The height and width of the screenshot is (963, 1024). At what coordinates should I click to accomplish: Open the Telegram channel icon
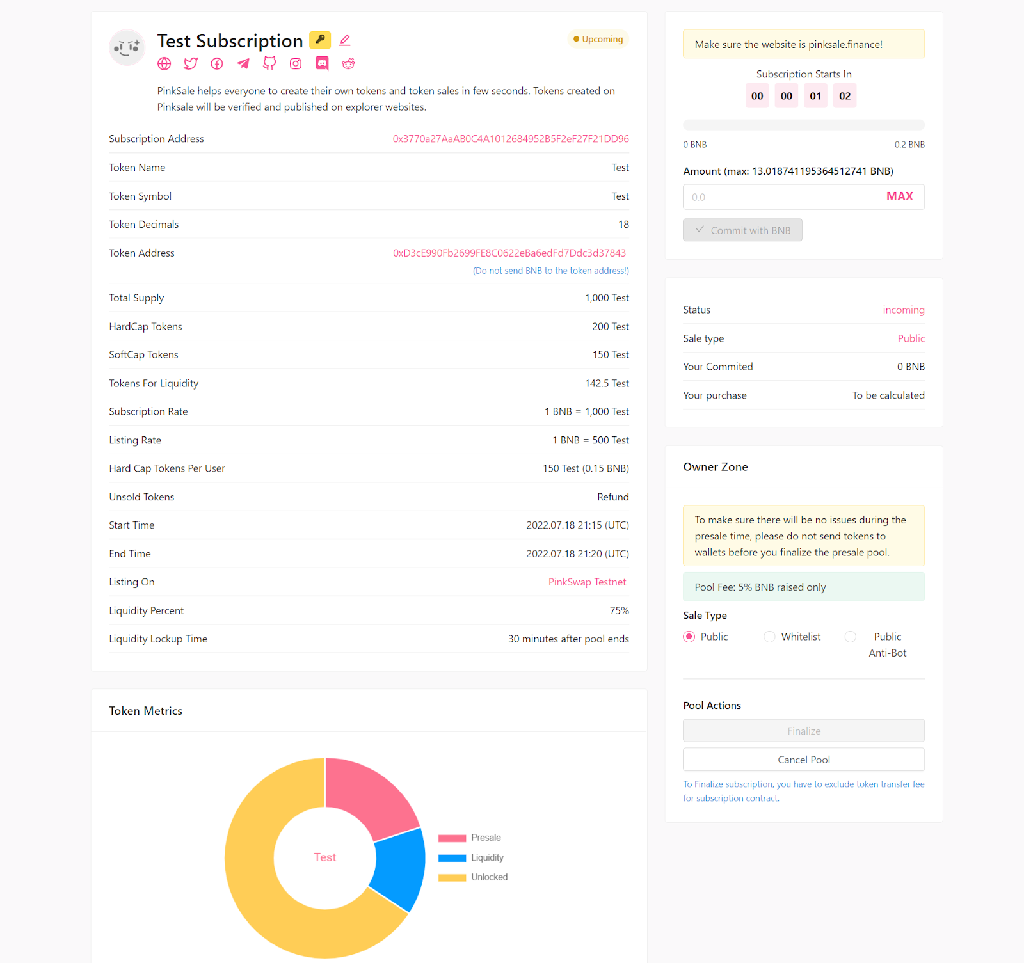pos(243,63)
